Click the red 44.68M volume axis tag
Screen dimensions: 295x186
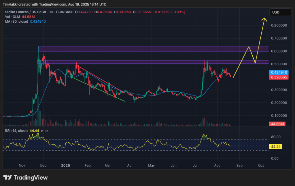click(277, 124)
